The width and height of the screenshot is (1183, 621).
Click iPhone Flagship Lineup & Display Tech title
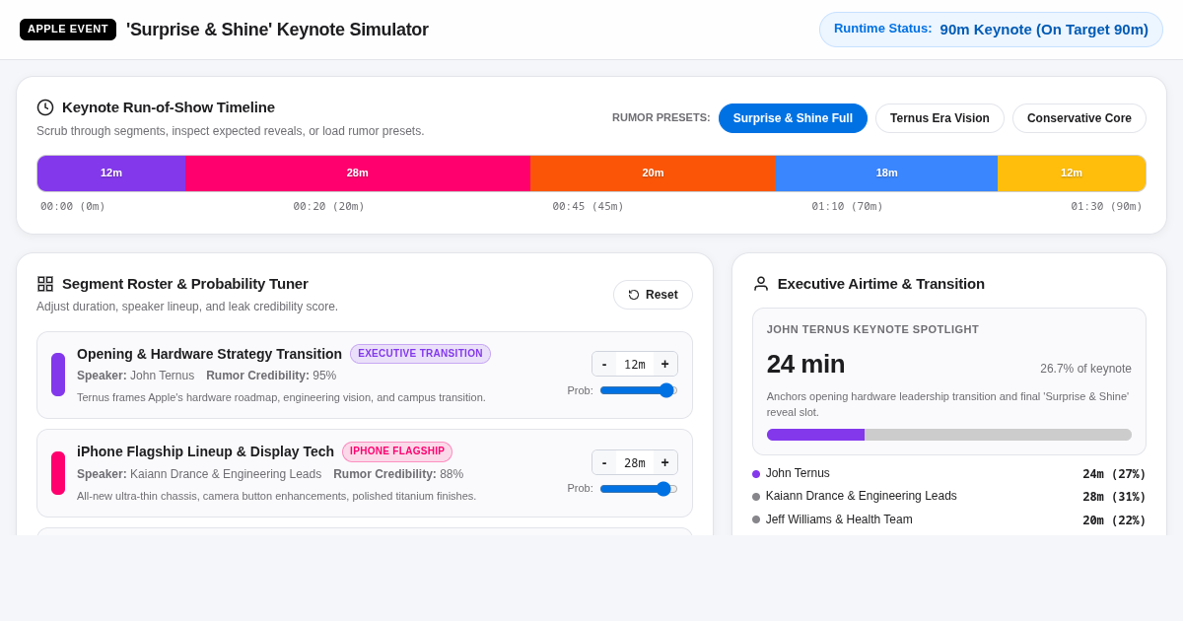click(x=205, y=451)
